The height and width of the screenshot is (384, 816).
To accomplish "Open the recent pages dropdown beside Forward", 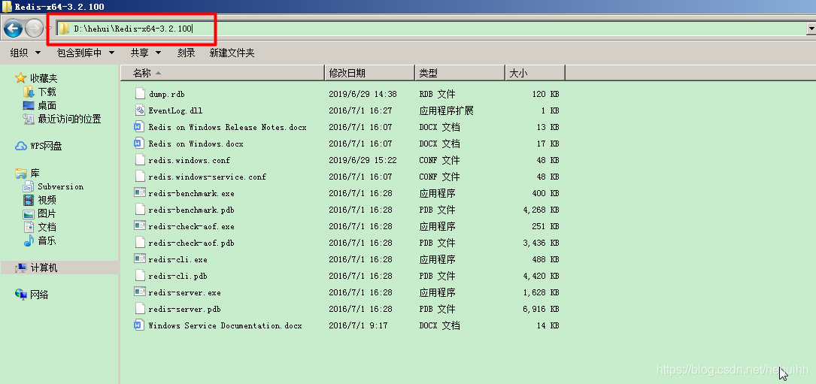I will pyautogui.click(x=48, y=29).
